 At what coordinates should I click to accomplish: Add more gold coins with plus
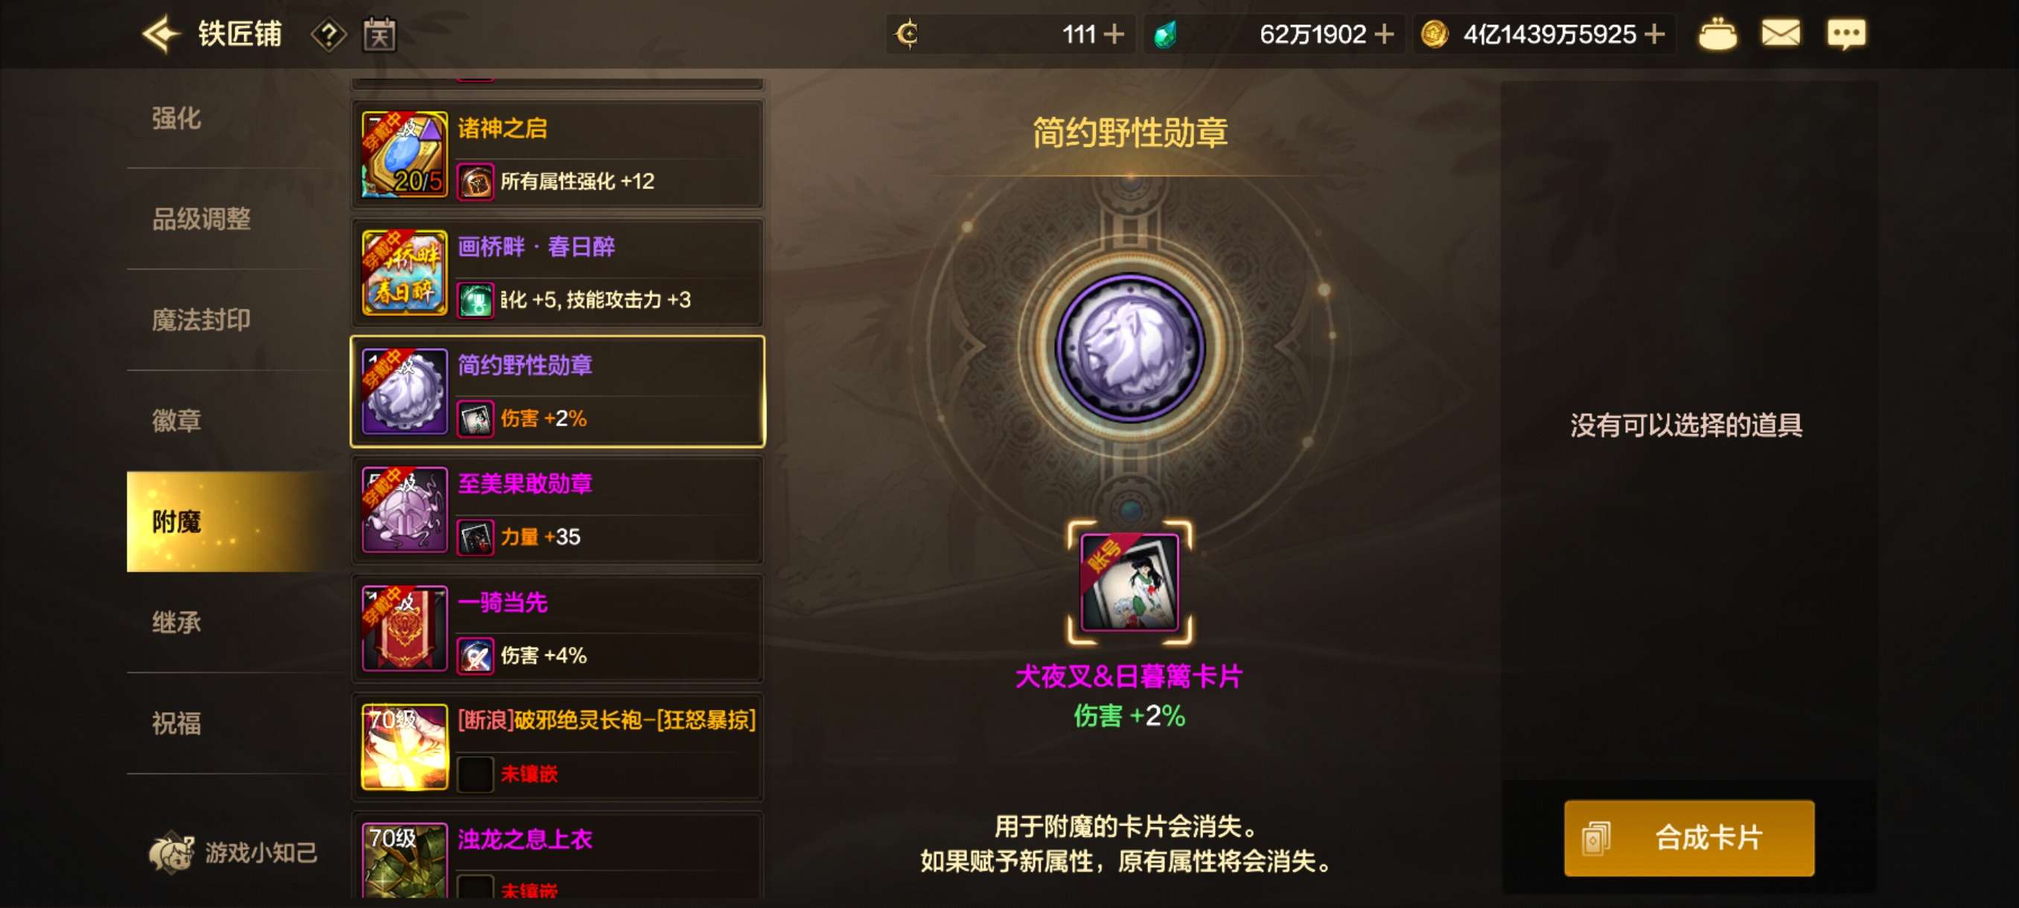[x=1654, y=34]
